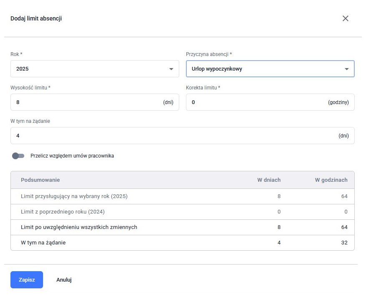This screenshot has height=295, width=366.
Task: Select the W tym na żądanie summary row
Action: 182,242
